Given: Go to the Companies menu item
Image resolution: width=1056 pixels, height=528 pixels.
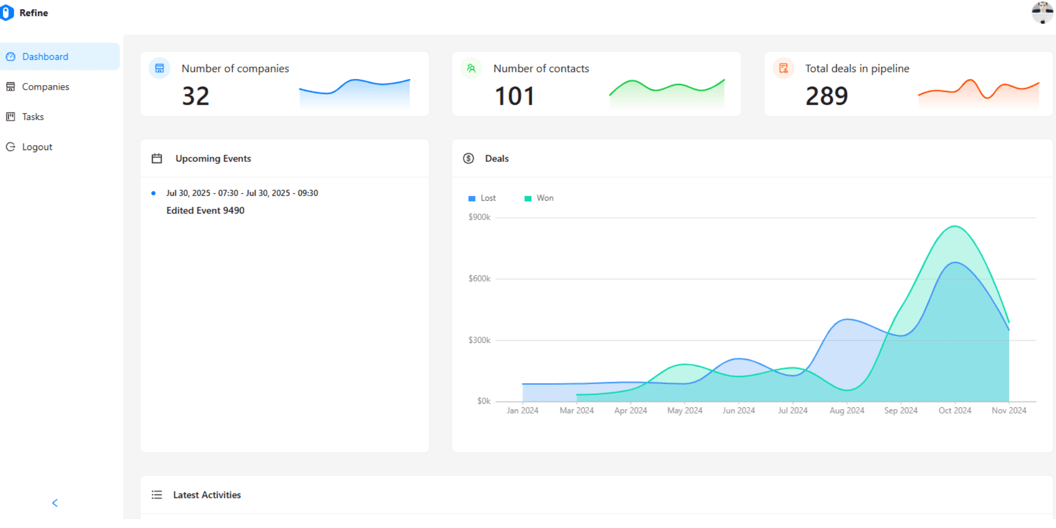Looking at the screenshot, I should click(60, 87).
